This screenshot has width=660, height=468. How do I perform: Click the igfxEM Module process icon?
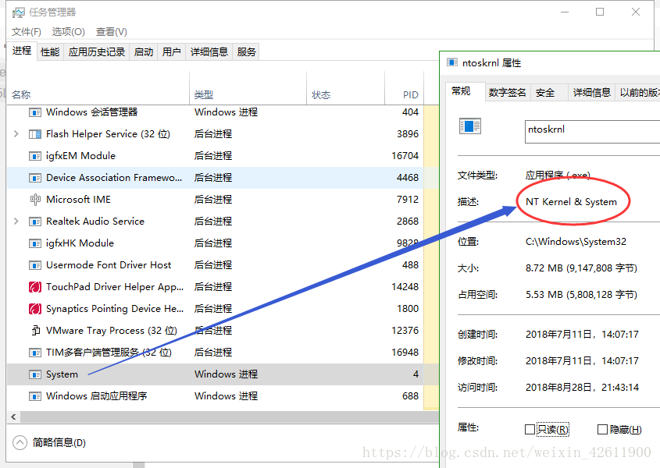pyautogui.click(x=35, y=156)
